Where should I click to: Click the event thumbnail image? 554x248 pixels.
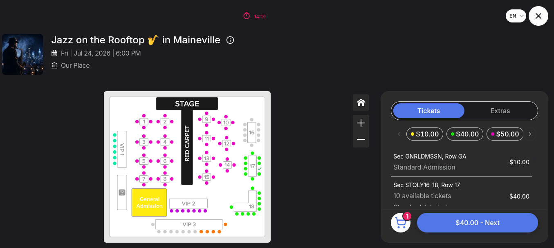tap(22, 54)
